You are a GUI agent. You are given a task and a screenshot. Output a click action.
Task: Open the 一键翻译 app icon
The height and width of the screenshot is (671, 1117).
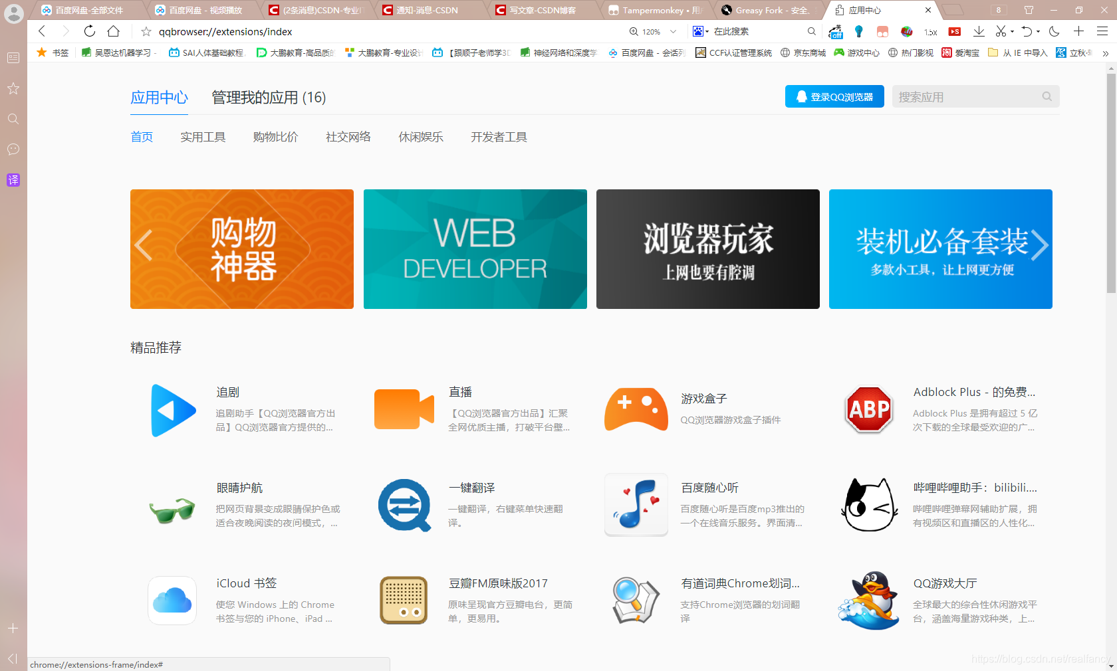405,505
